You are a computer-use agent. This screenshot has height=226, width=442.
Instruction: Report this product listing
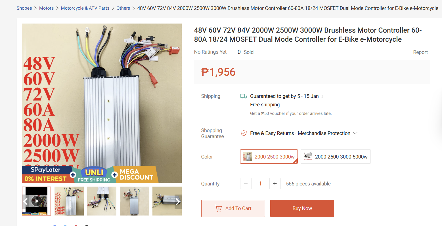[420, 52]
